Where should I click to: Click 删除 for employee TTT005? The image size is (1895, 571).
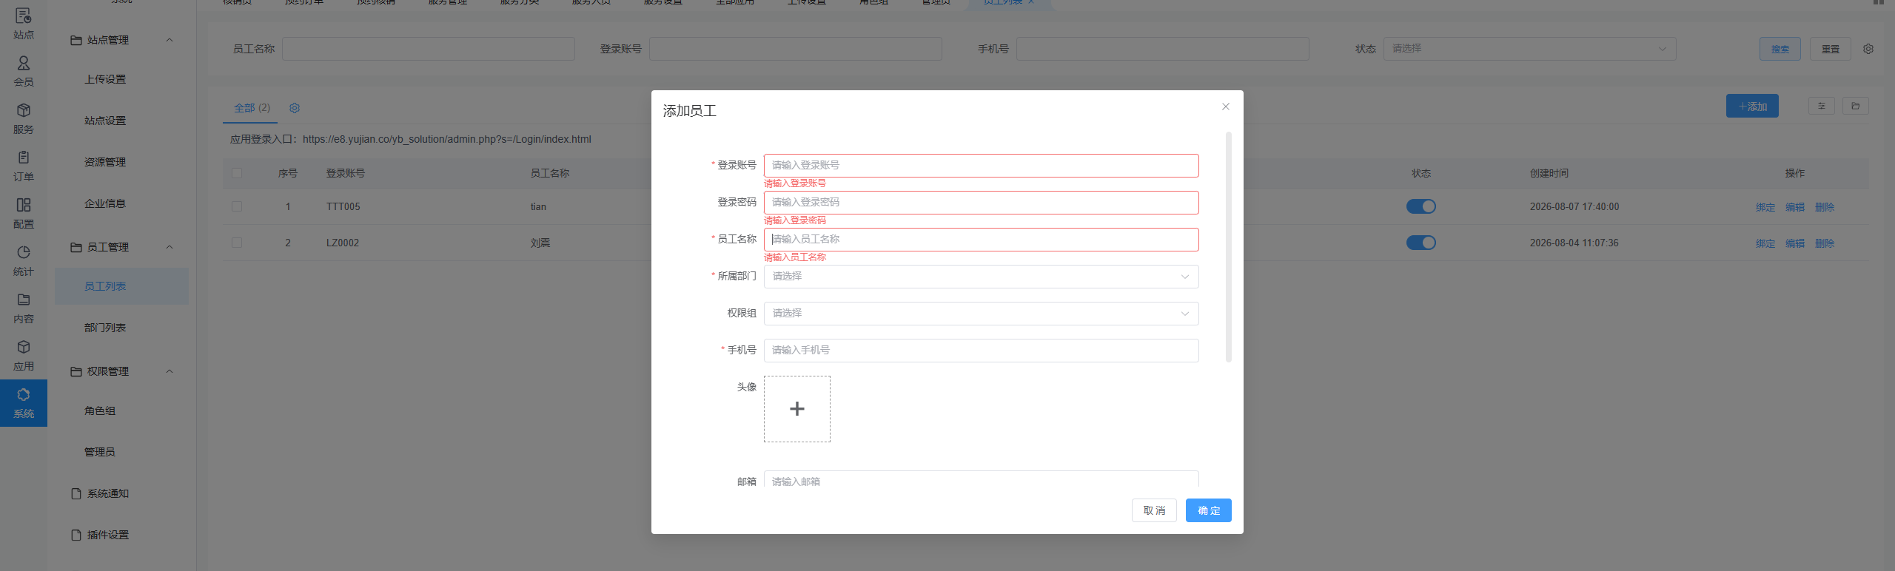[x=1825, y=207]
